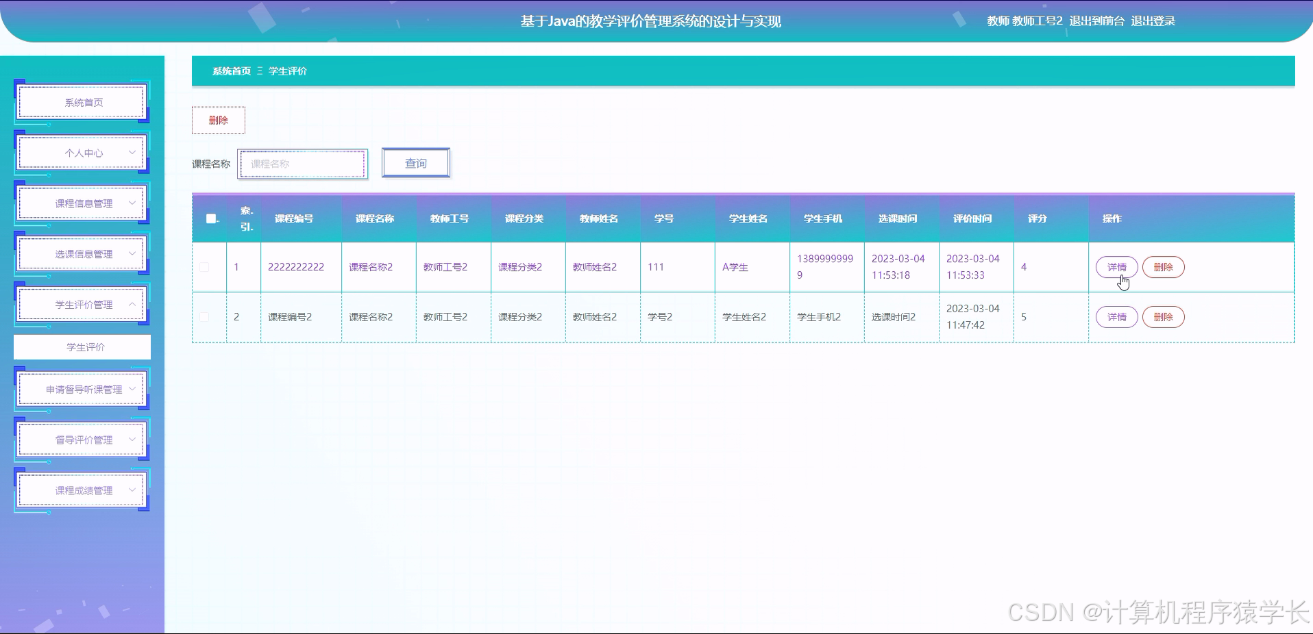Expand the 申请督导听课管理 chevron
This screenshot has width=1313, height=634.
tap(132, 389)
